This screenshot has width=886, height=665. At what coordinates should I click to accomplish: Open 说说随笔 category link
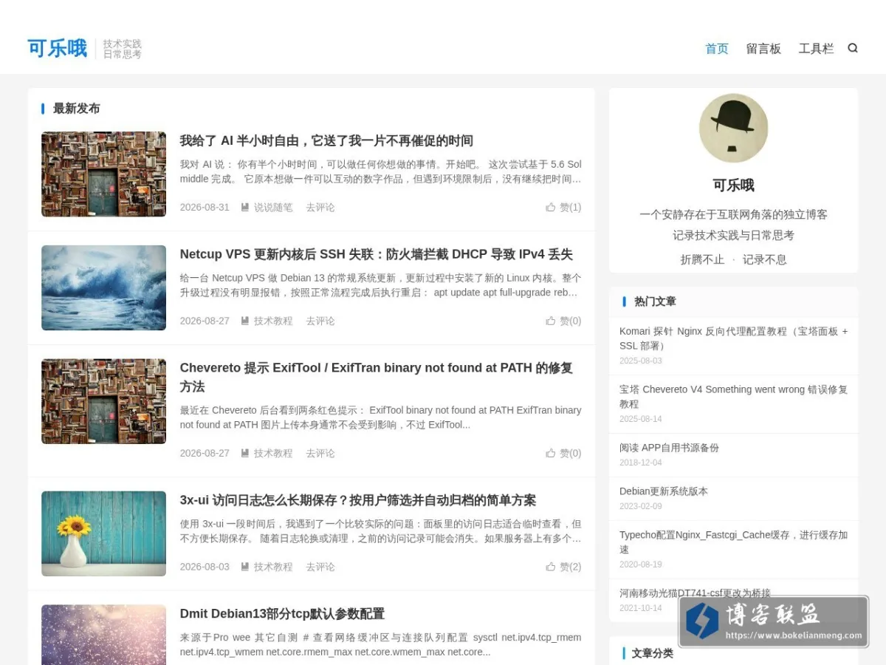coord(273,208)
